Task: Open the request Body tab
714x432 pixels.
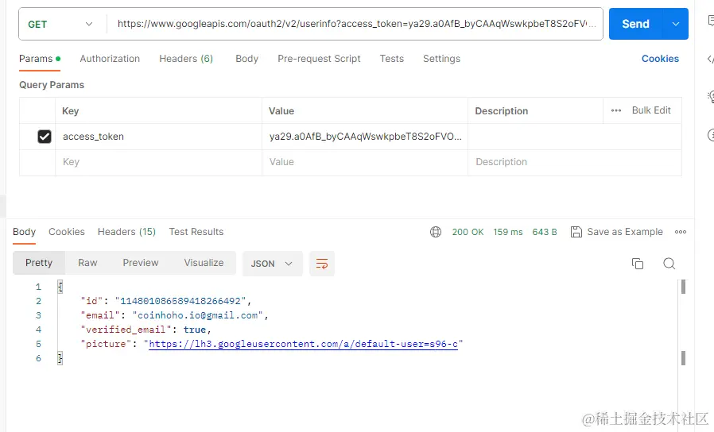Action: click(246, 59)
